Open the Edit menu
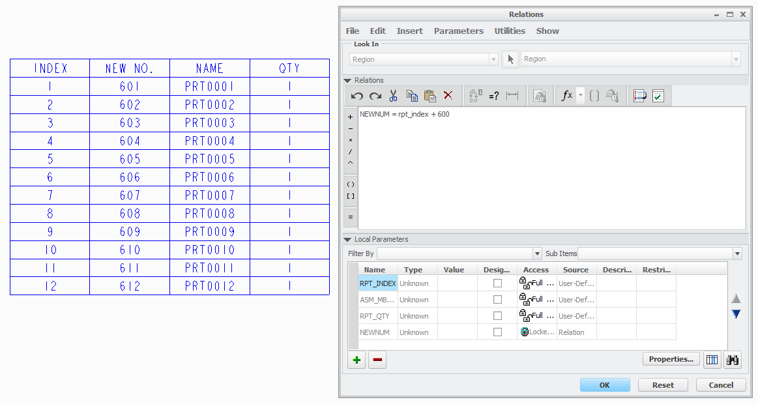758x404 pixels. (377, 31)
